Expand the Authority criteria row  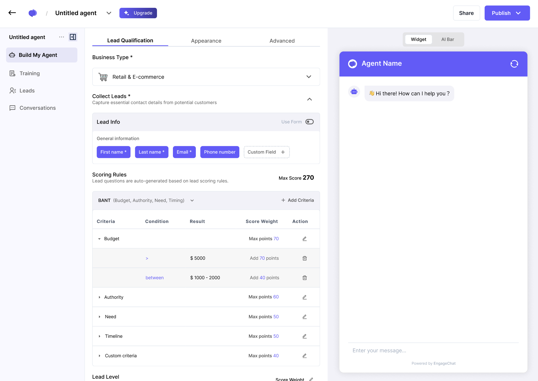(x=99, y=297)
